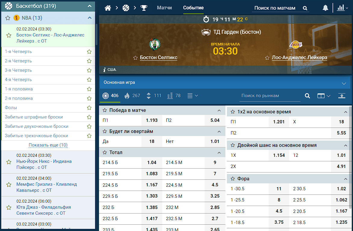Click the Поиск по рынкам search field
This screenshot has height=231, width=353.
(x=270, y=96)
